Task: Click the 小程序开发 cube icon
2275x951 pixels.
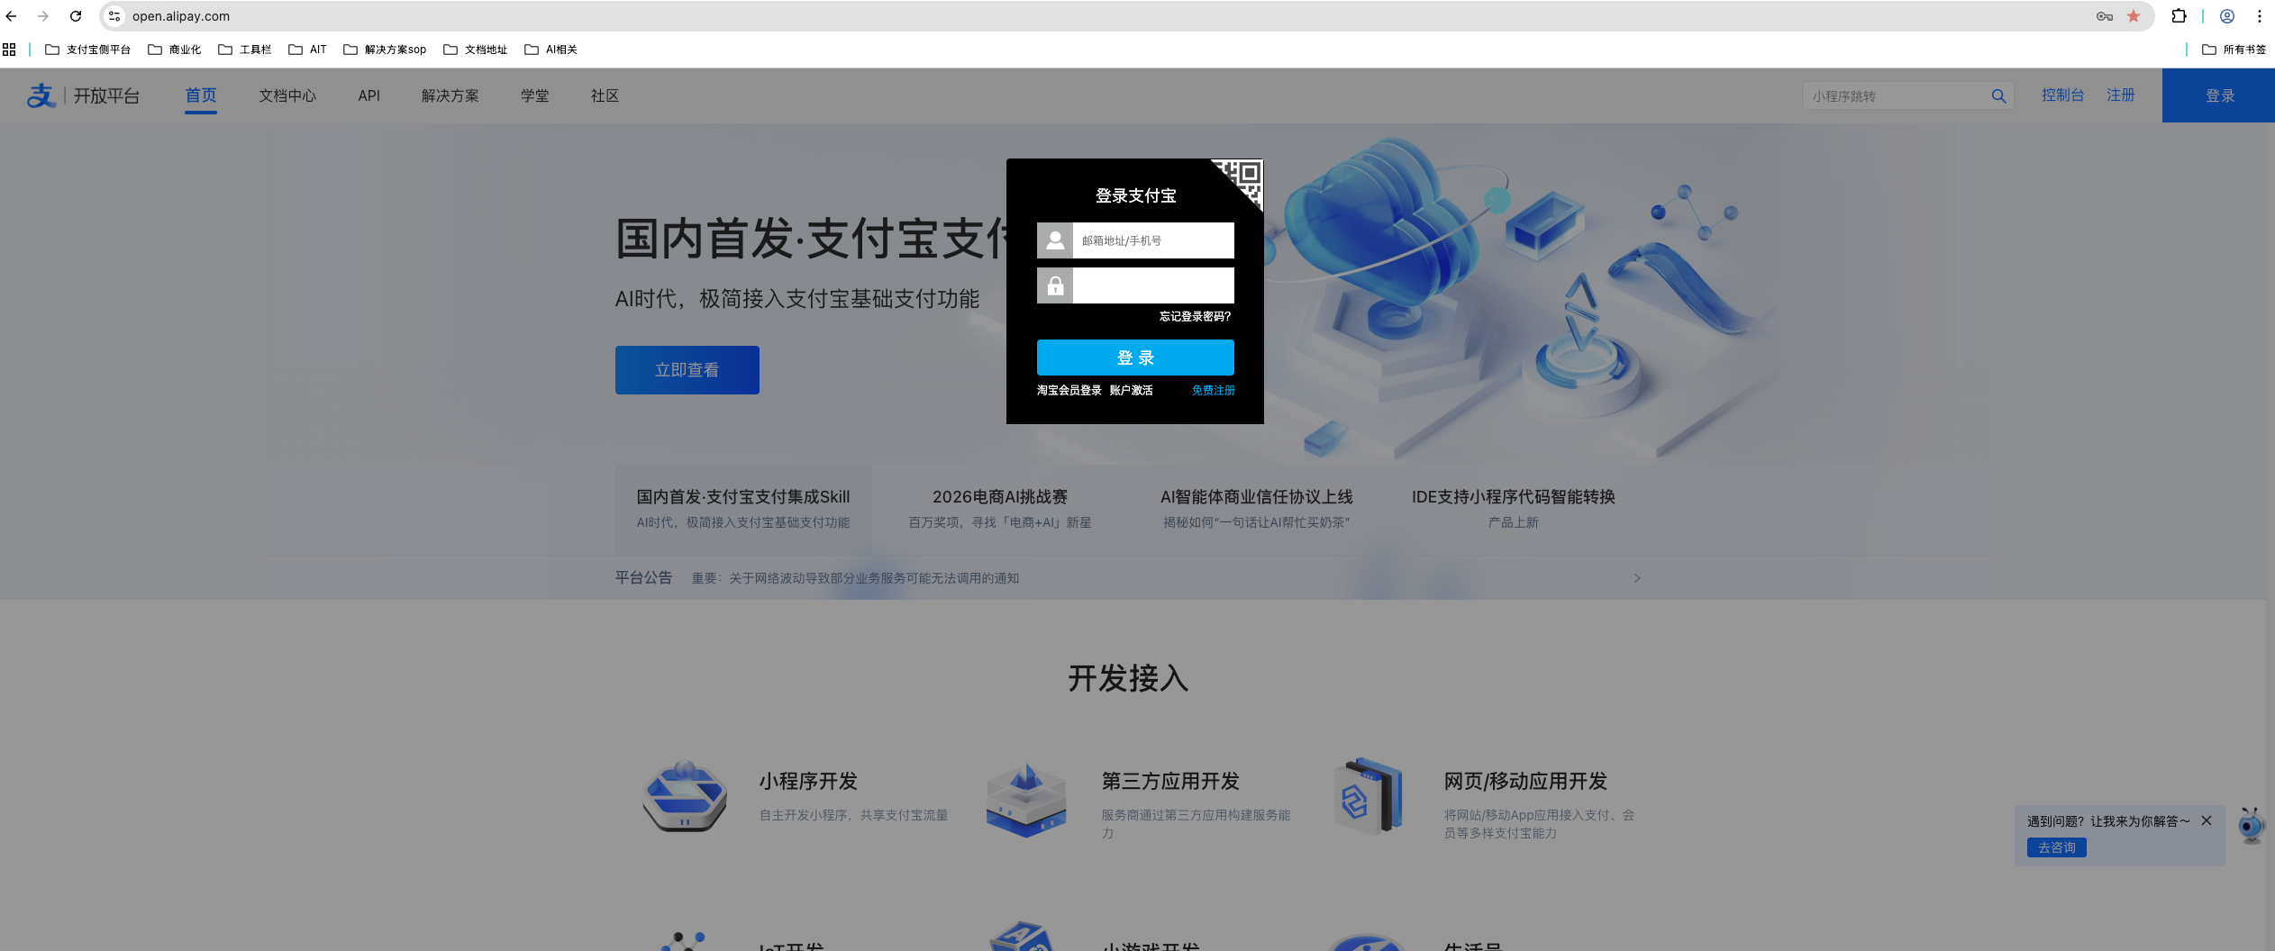Action: 685,796
